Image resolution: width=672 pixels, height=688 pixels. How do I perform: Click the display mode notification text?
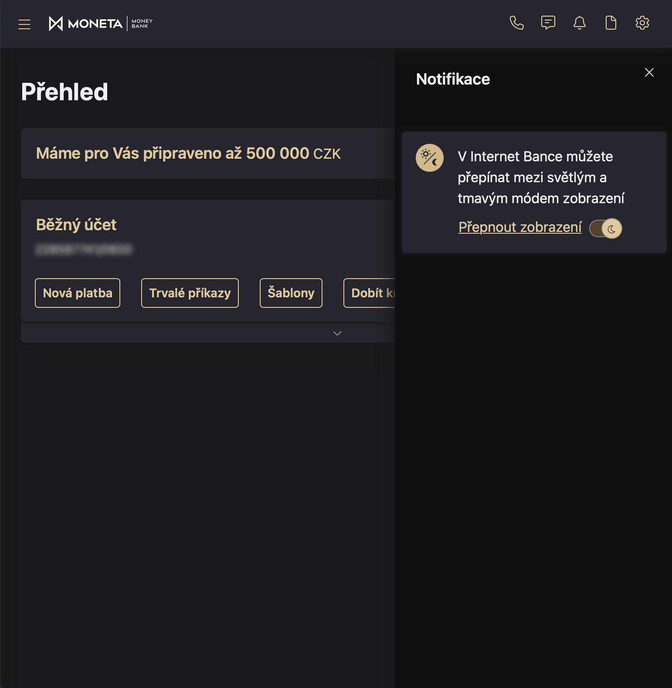pos(541,177)
